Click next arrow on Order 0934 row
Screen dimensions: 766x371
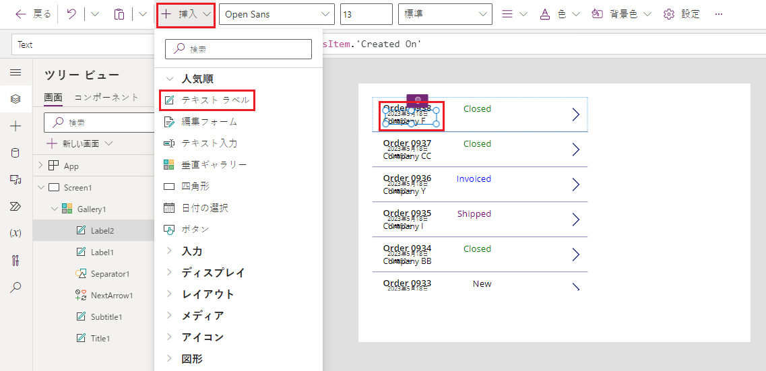click(x=575, y=255)
